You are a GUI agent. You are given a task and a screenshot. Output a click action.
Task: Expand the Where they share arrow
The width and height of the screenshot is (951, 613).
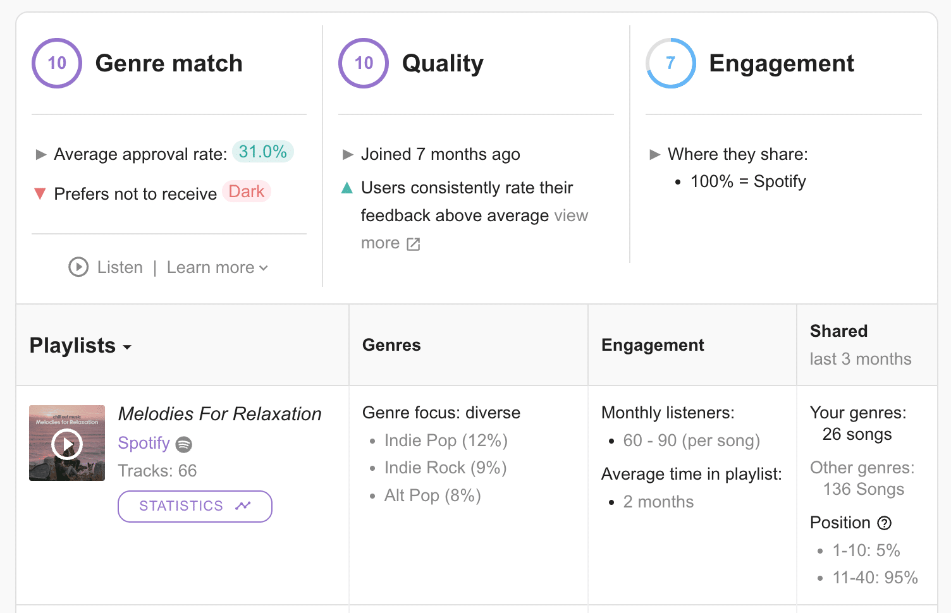pos(655,154)
